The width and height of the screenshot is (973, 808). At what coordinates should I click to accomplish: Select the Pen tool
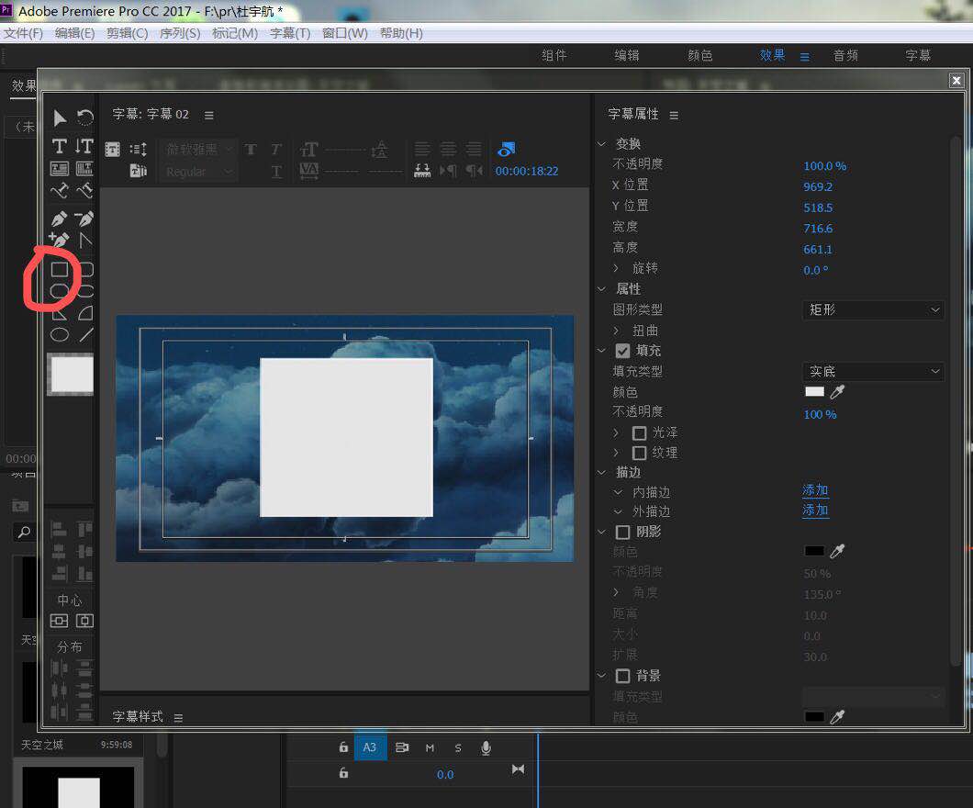[60, 219]
